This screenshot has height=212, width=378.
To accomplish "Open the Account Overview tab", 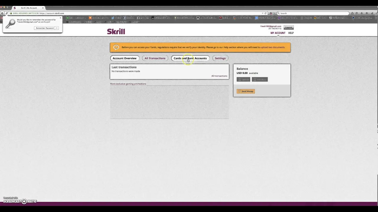I will coord(125,58).
